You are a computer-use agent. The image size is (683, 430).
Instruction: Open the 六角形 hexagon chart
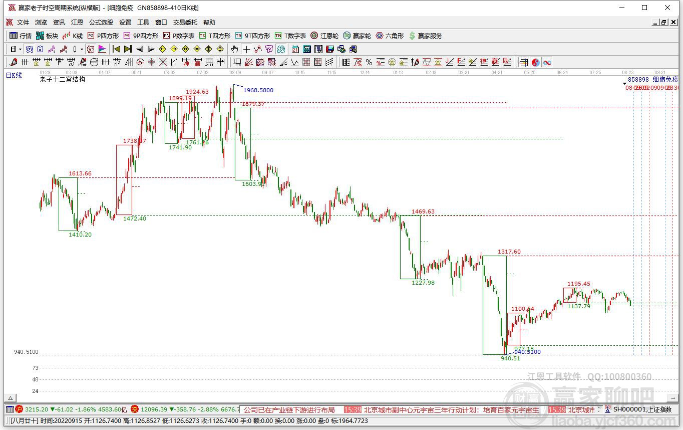(390, 36)
